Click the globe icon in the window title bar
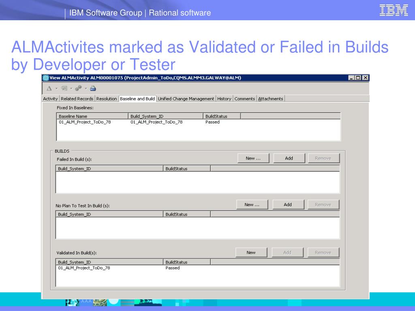 46,78
